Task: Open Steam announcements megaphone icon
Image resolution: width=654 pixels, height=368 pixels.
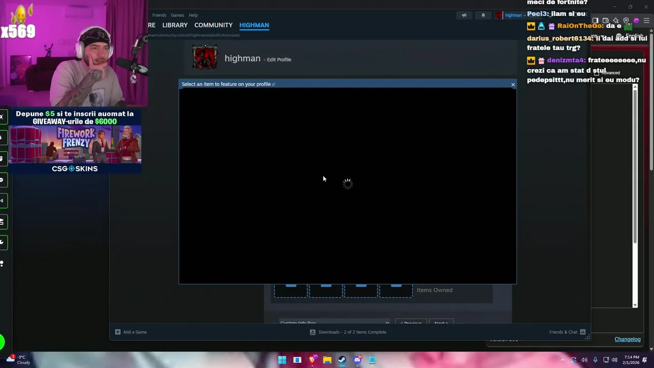Action: 464,15
